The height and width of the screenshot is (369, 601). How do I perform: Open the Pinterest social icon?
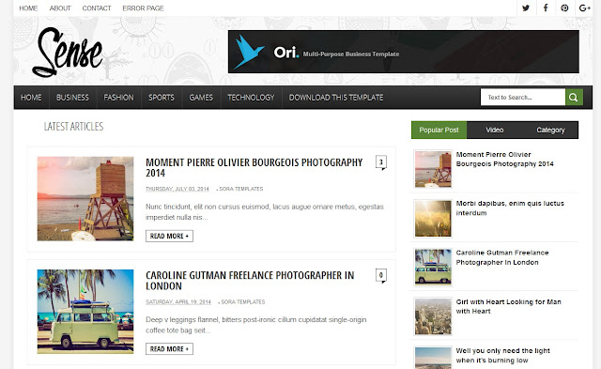[x=564, y=8]
